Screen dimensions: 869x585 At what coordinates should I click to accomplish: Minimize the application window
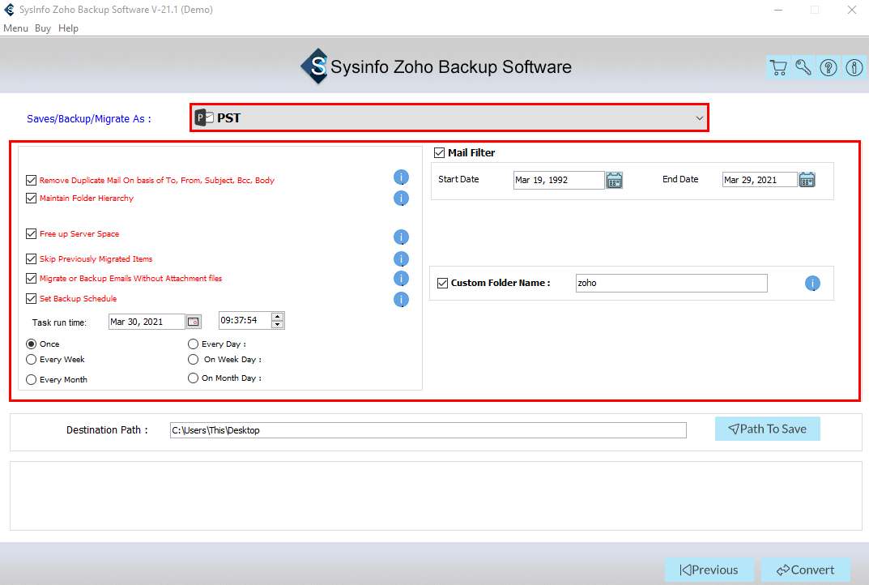tap(778, 10)
